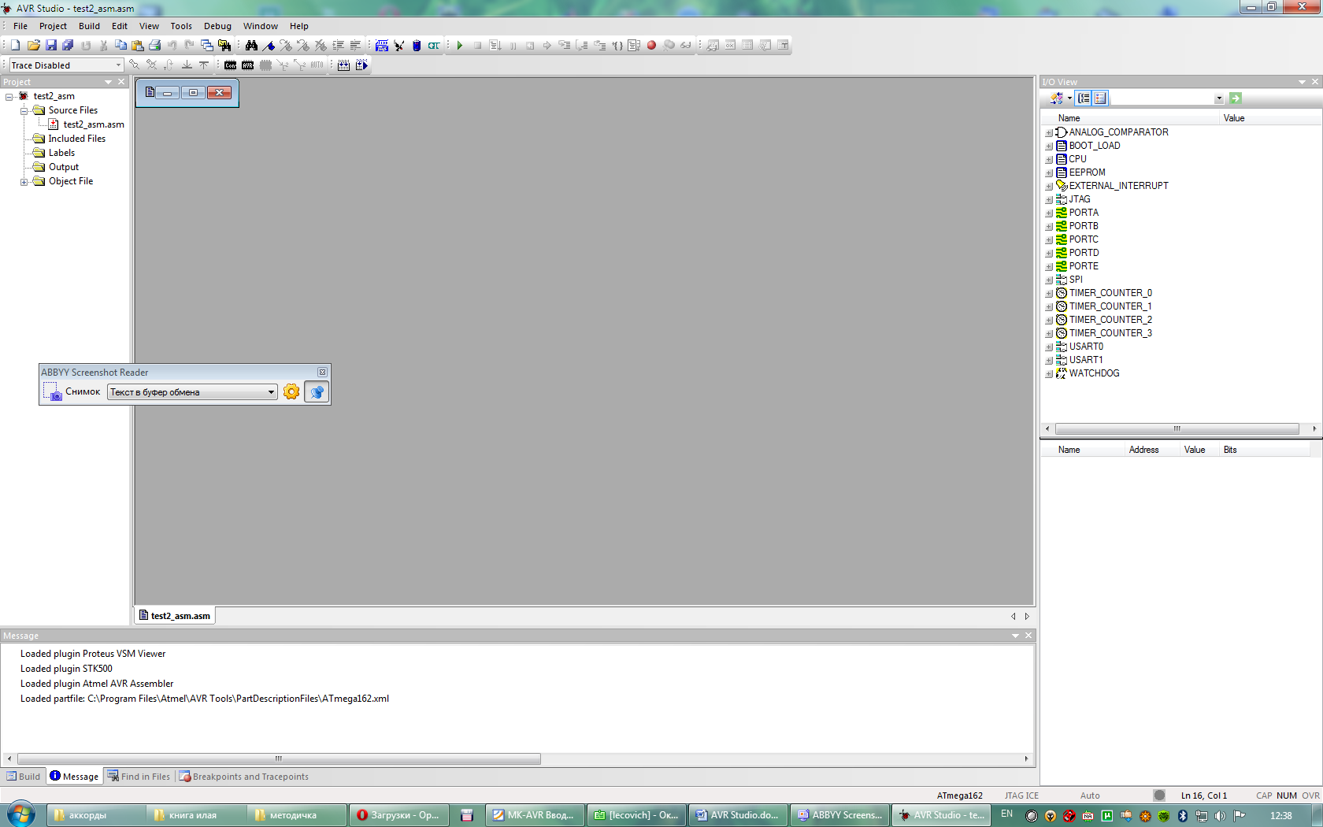Image resolution: width=1323 pixels, height=827 pixels.
Task: Open the Debug menu
Action: pos(217,26)
